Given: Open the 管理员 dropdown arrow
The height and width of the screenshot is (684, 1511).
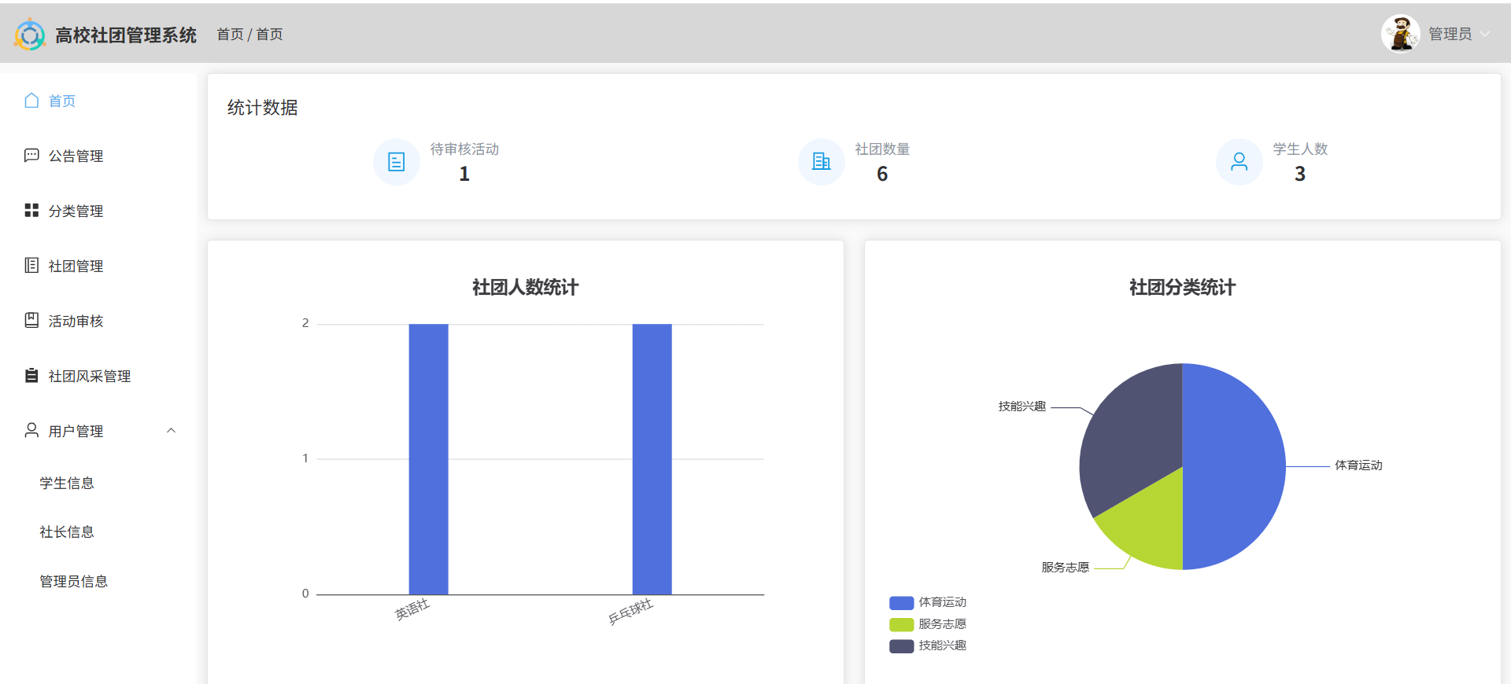Looking at the screenshot, I should (1485, 34).
